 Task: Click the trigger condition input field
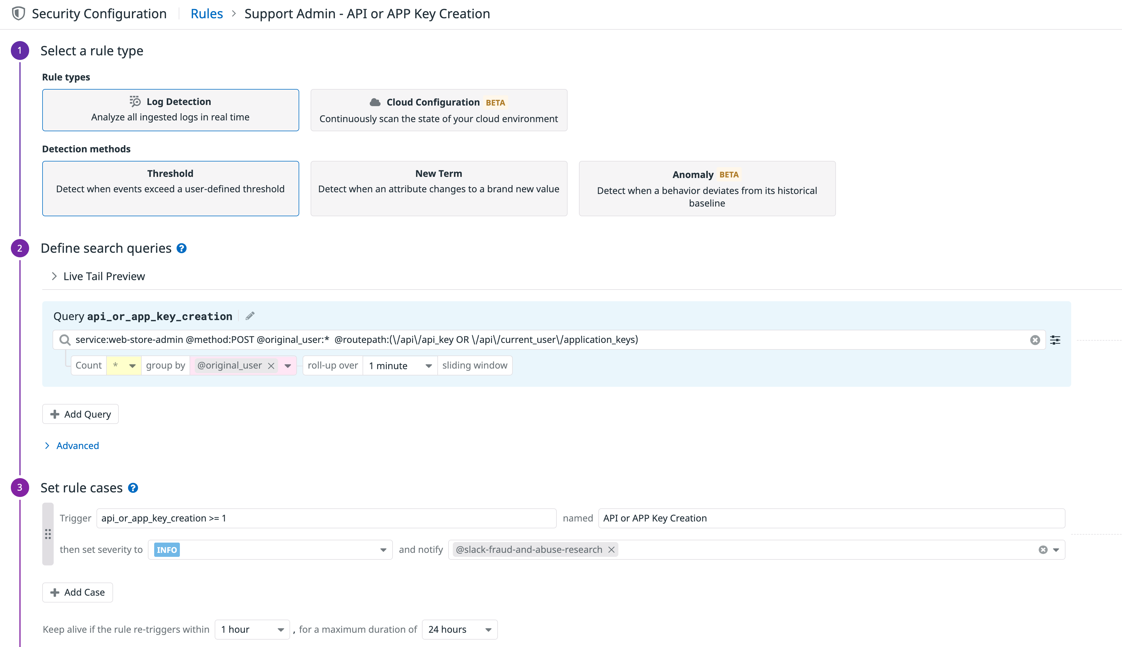[325, 518]
